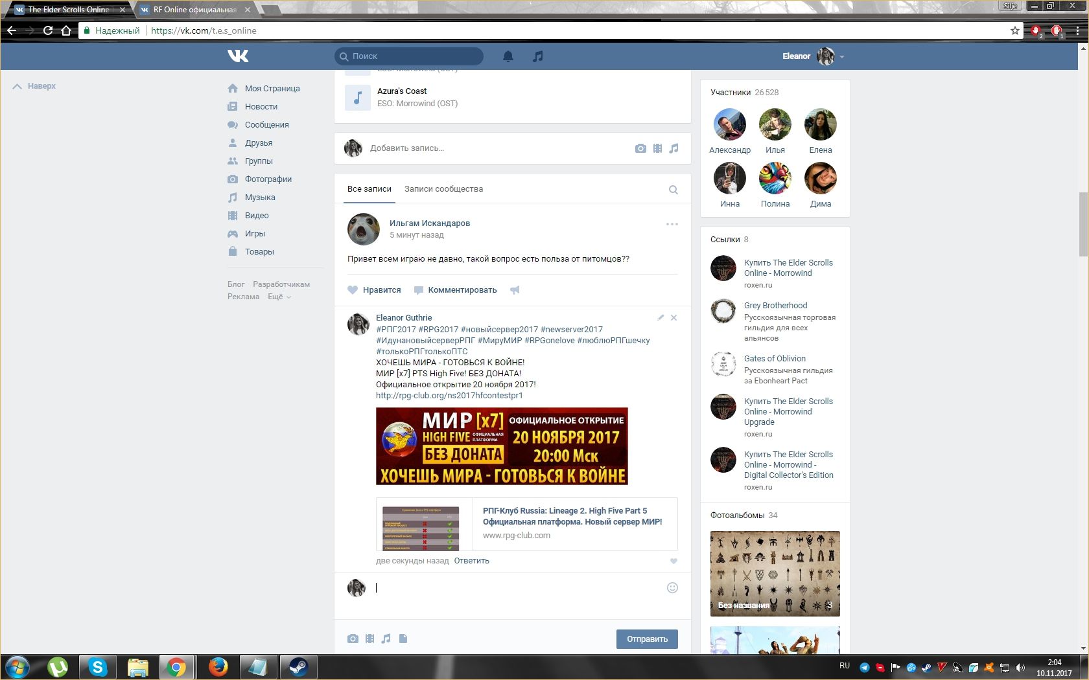
Task: Like Ильгам's post with Нравится
Action: (374, 290)
